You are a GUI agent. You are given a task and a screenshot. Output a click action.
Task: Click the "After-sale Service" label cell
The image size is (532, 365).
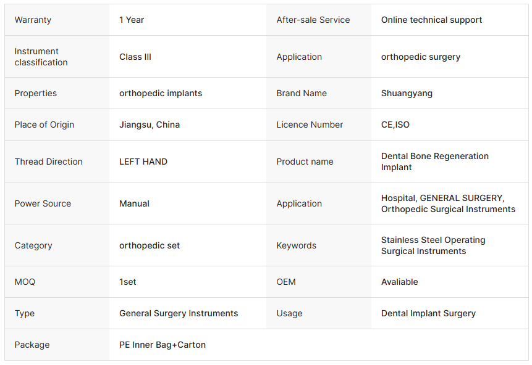(313, 20)
